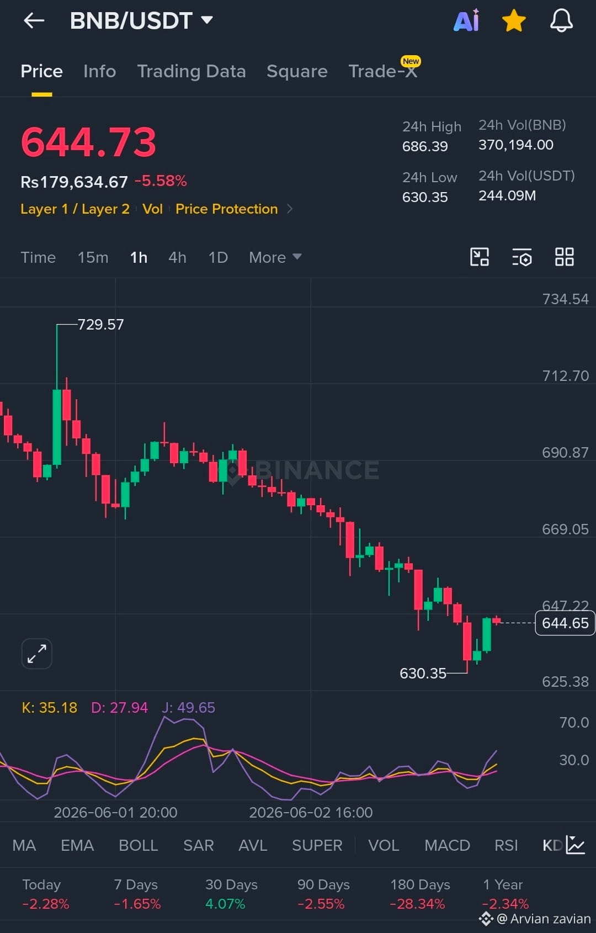The height and width of the screenshot is (933, 596).
Task: Toggle the EMA indicator
Action: pyautogui.click(x=77, y=845)
